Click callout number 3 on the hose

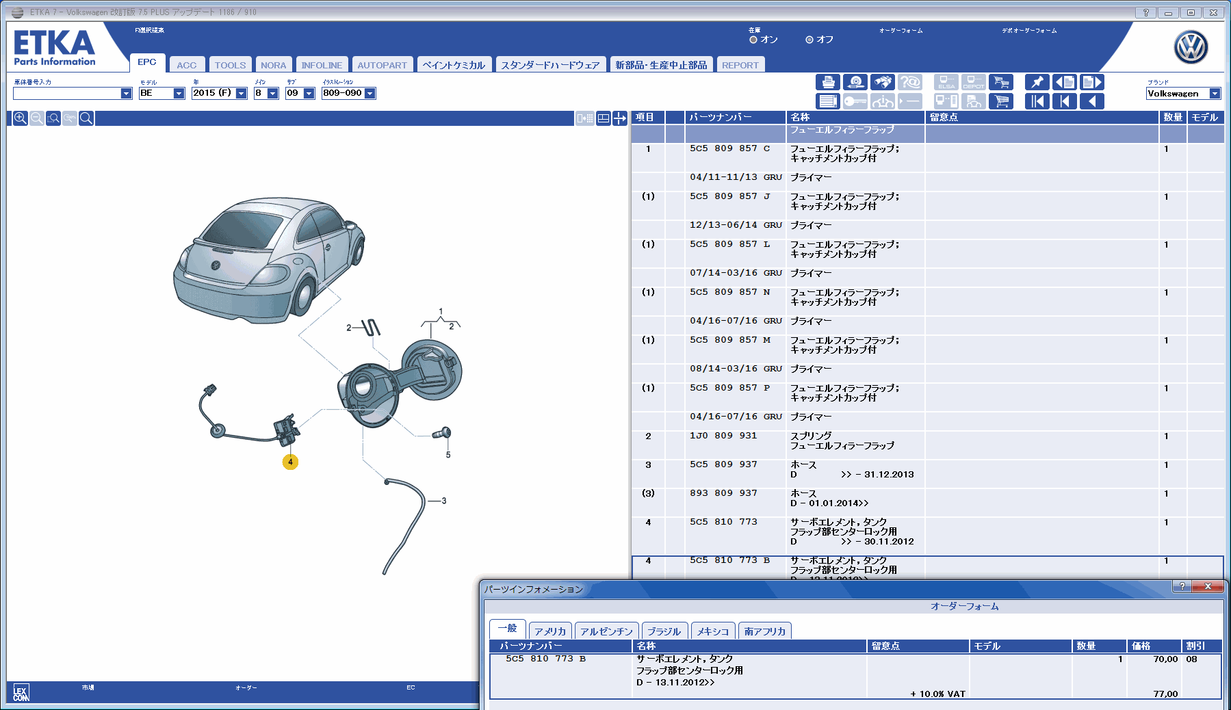[444, 501]
